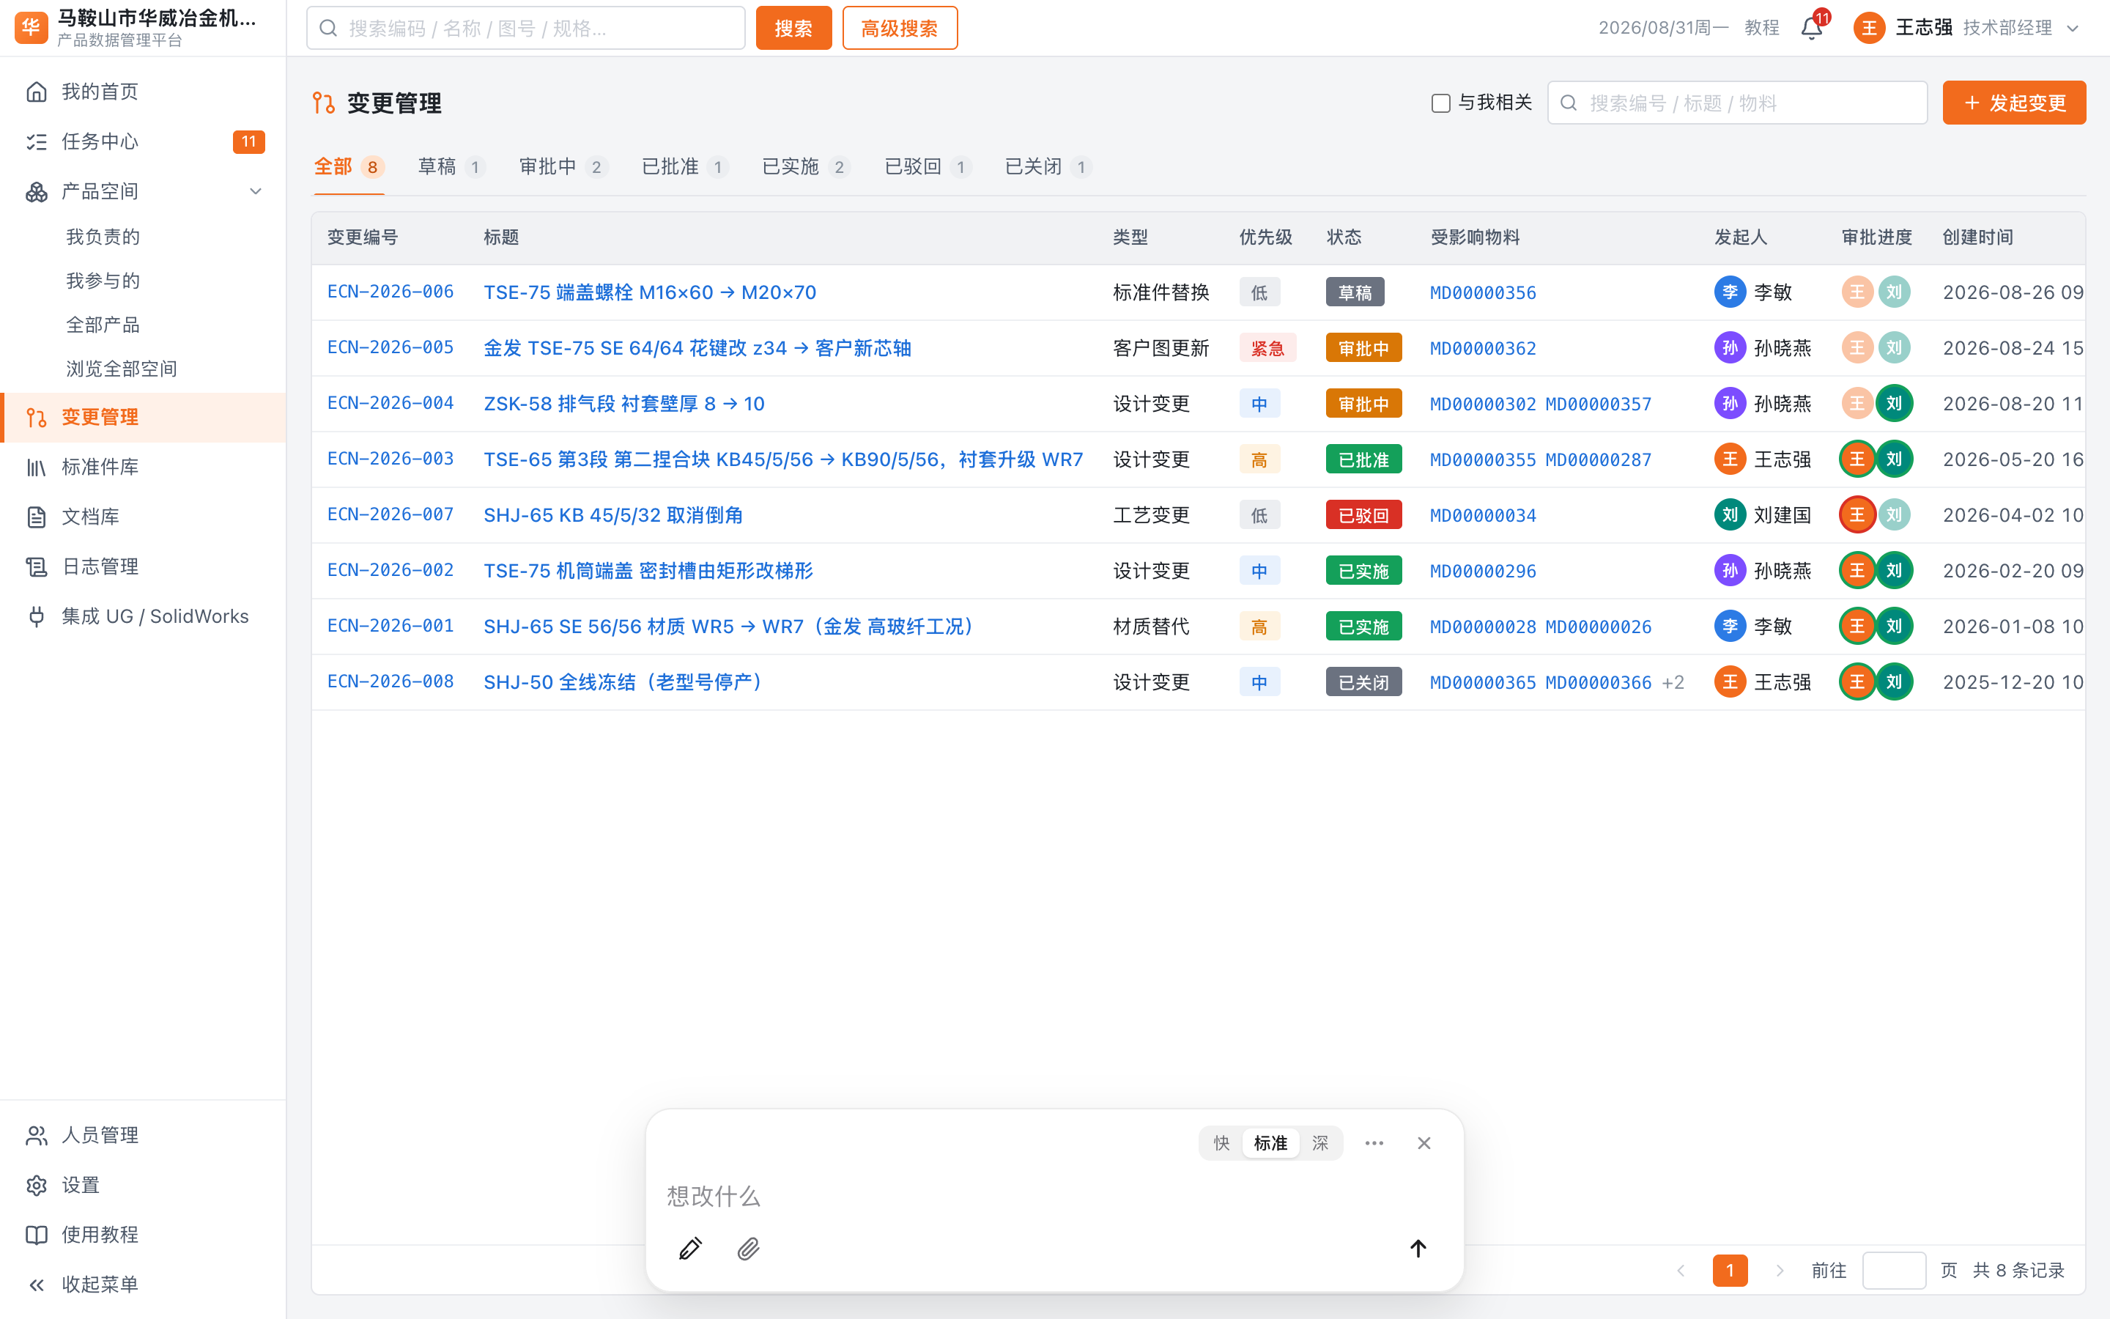Toggle the 与我相关 checkbox
2110x1319 pixels.
click(1440, 103)
